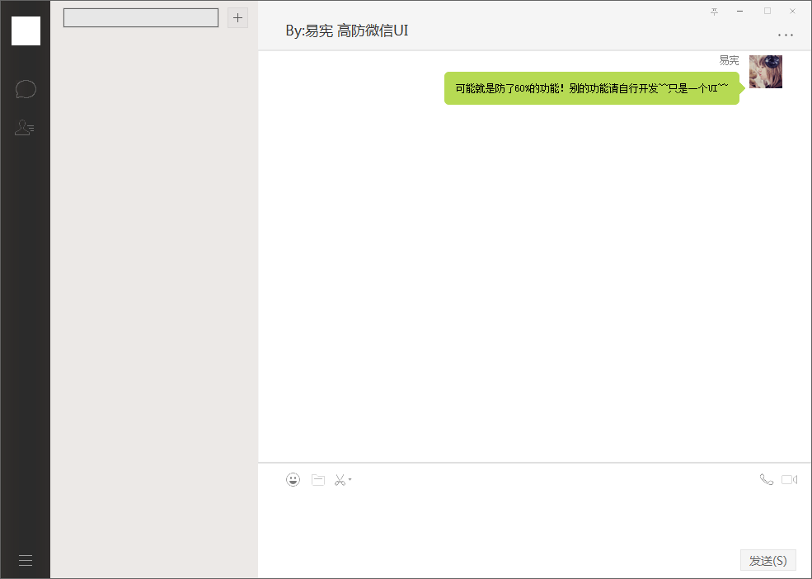Screen dimensions: 812x579
Task: Open the hamburger menu at sidebar bottom
Action: pyautogui.click(x=25, y=560)
